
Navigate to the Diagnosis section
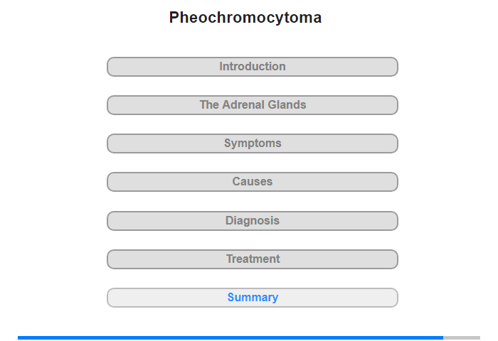252,221
